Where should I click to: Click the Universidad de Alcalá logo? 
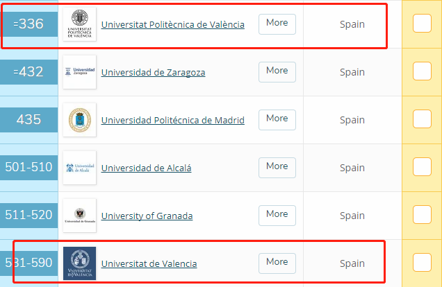[79, 168]
